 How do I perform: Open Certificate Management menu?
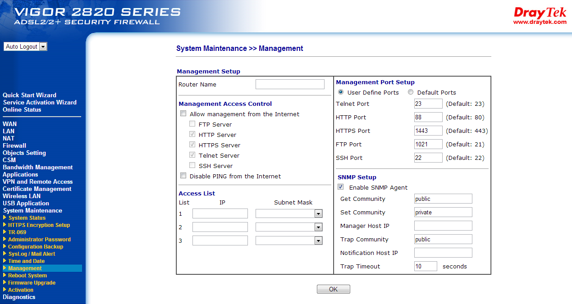coord(37,189)
